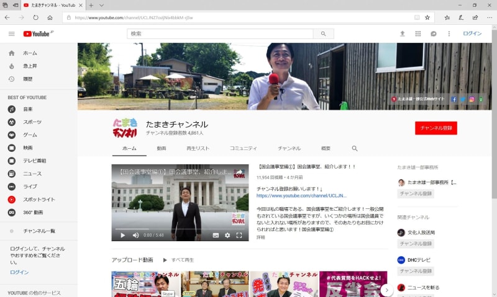Click the YouTube search input field
This screenshot has height=297, width=497.
(x=220, y=33)
